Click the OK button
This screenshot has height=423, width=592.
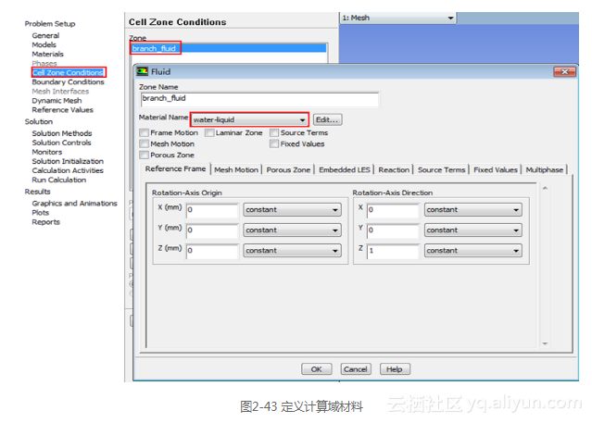pos(316,369)
